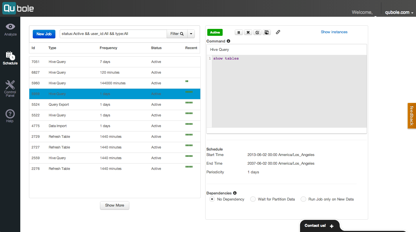Select the No Dependency option
Viewport: 416px width, 232px height.
[212, 199]
